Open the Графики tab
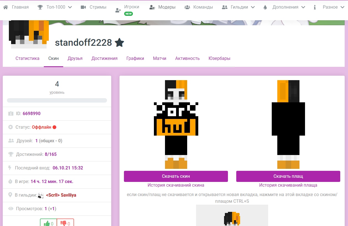The image size is (348, 226). (x=135, y=58)
